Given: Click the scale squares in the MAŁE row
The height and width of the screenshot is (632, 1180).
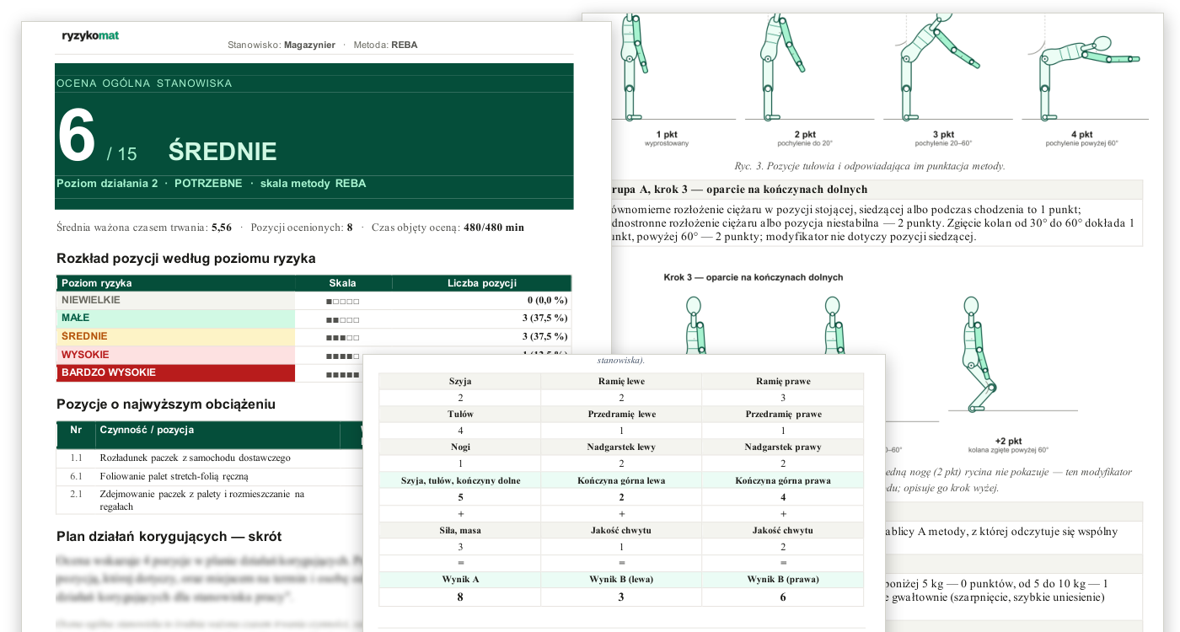Looking at the screenshot, I should 343,319.
